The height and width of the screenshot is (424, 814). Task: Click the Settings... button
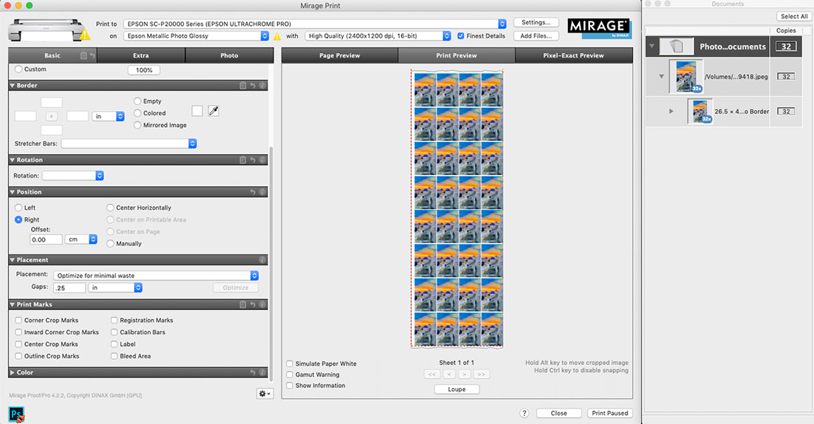[536, 23]
